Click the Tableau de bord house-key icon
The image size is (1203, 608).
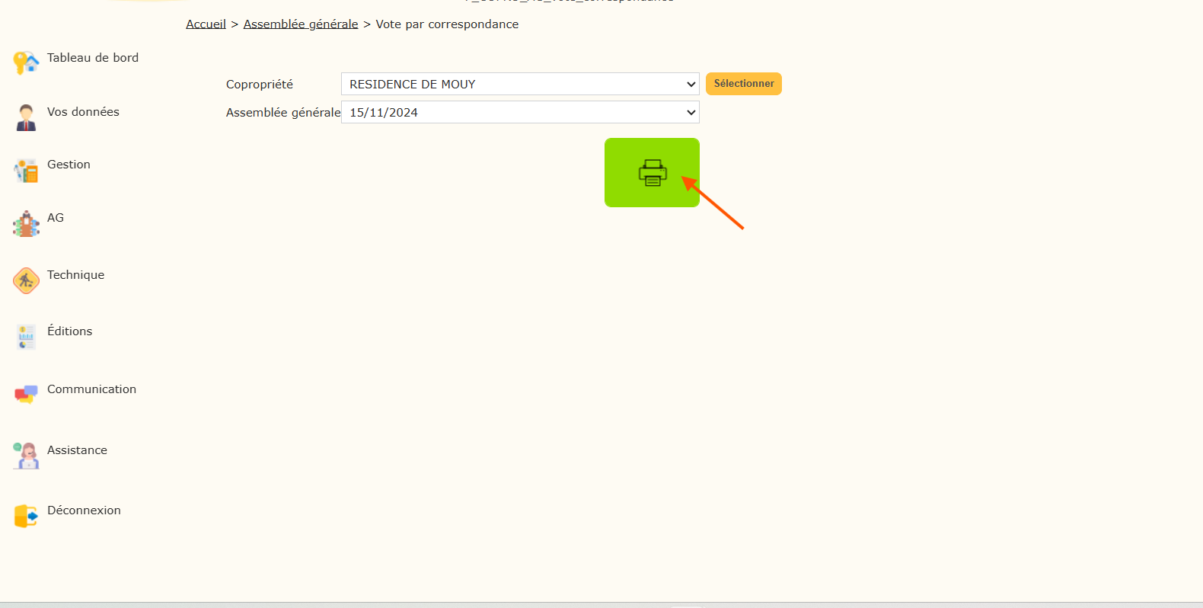[x=26, y=62]
